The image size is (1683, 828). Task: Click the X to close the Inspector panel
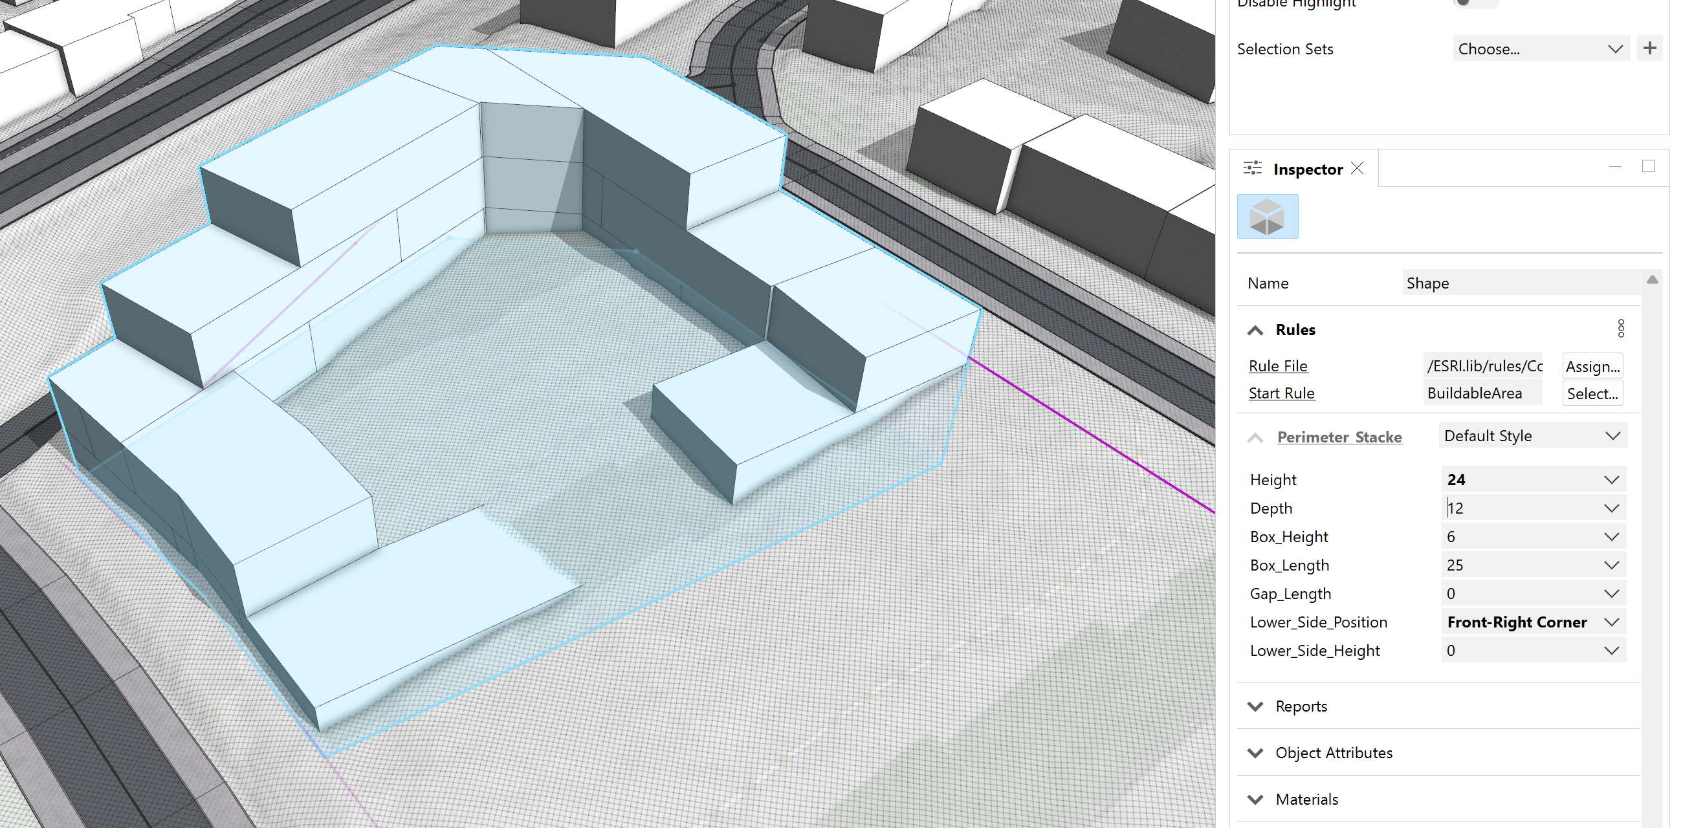(x=1357, y=168)
